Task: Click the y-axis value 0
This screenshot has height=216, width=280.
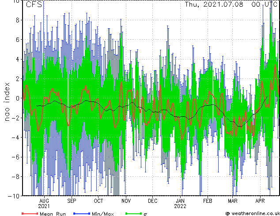Action: coord(18,98)
